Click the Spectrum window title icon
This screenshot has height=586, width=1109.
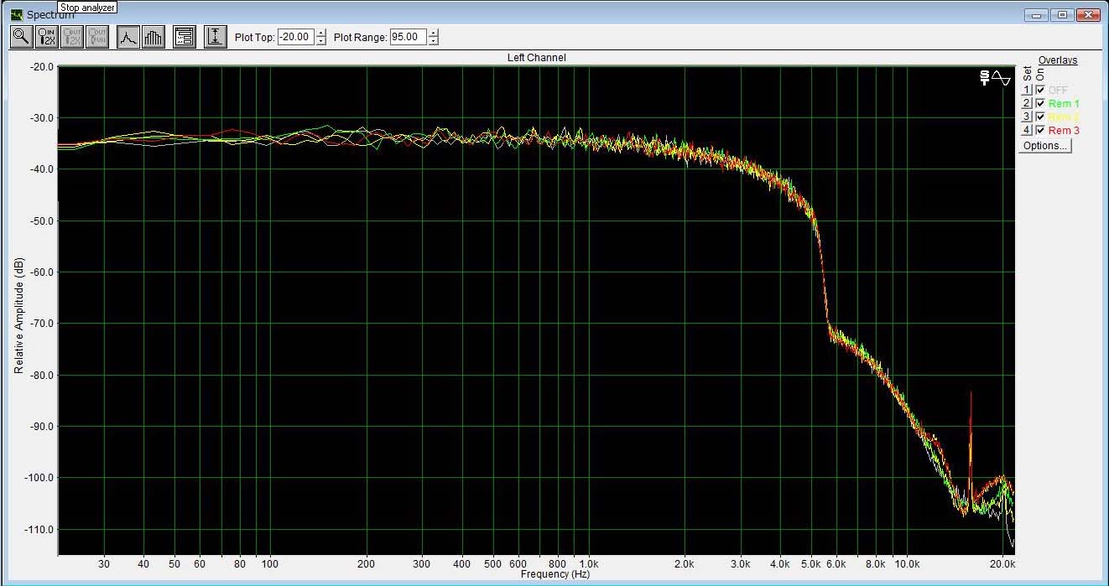pyautogui.click(x=16, y=14)
